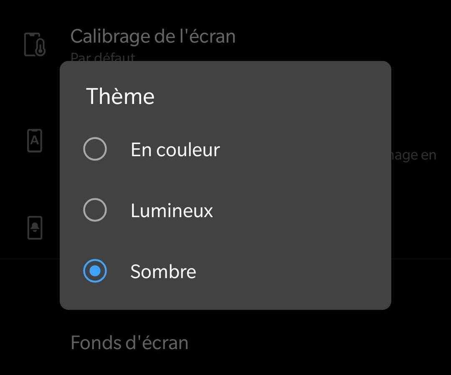Tap the phone icon with letter A
Viewport: 451px width, 375px height.
[34, 141]
